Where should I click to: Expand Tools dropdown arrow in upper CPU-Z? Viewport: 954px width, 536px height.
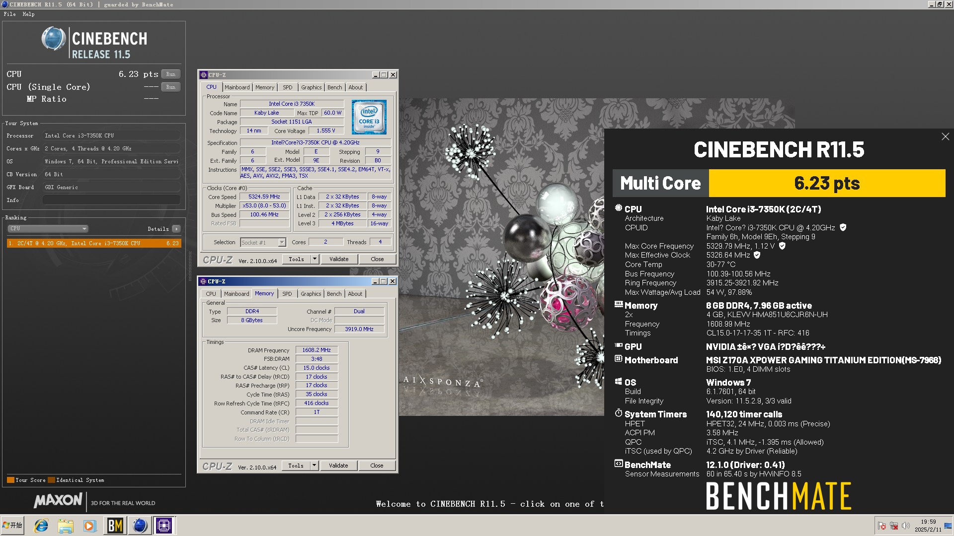point(315,259)
